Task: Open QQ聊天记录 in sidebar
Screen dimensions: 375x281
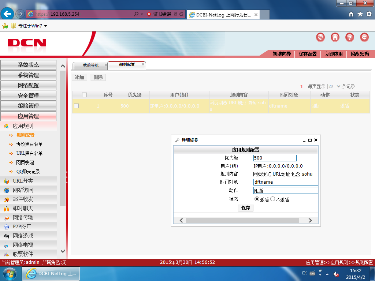Action: tap(28, 172)
